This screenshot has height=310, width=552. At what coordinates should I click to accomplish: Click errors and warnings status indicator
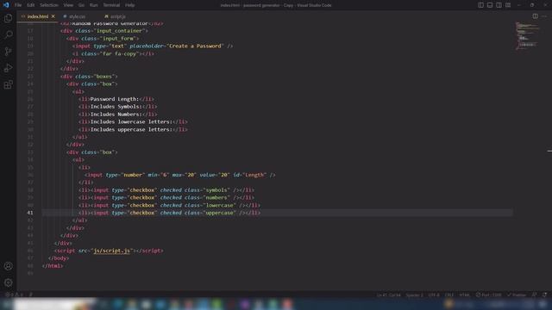click(14, 294)
